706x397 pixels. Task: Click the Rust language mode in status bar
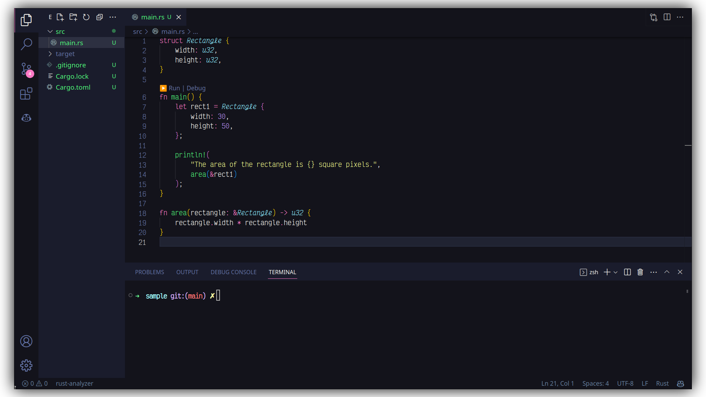pyautogui.click(x=662, y=384)
